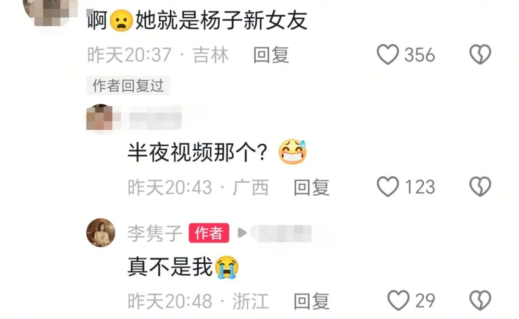
Task: Dislike the 广西 reply with broken heart
Action: click(x=480, y=187)
